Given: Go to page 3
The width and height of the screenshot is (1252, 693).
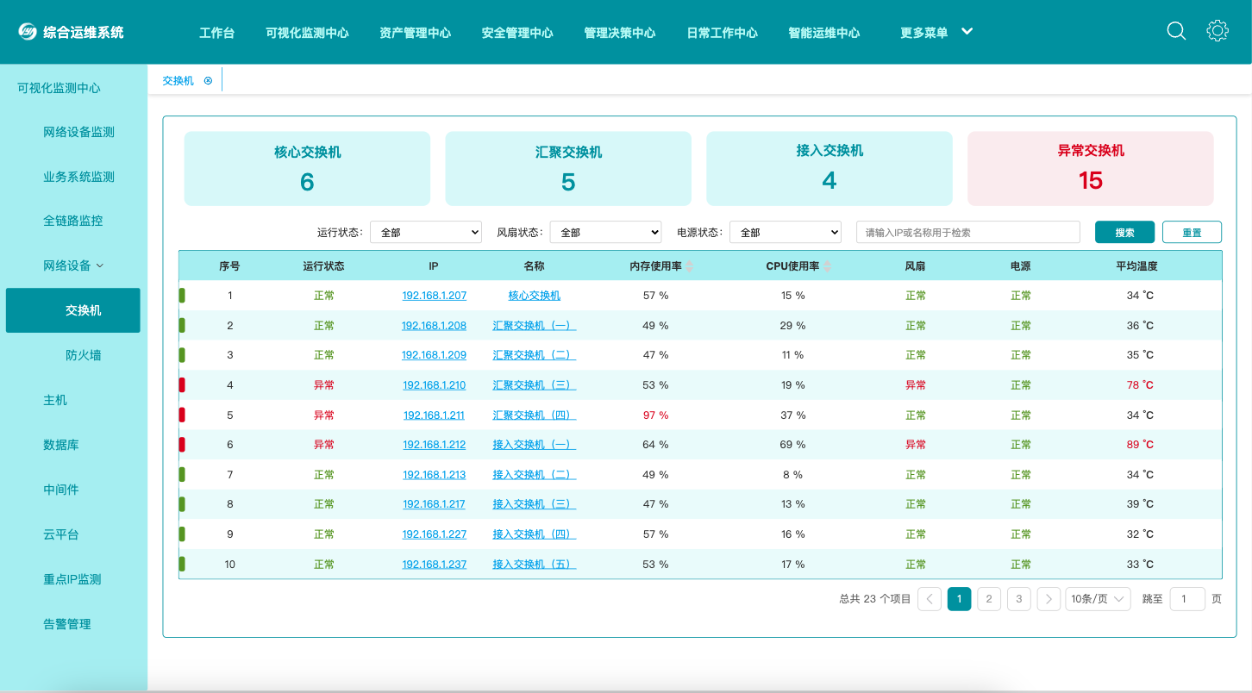Looking at the screenshot, I should 1019,599.
